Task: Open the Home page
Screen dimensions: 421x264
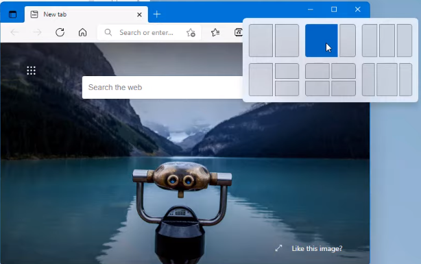Action: coord(82,32)
